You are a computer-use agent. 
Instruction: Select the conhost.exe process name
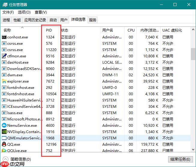coord(17,37)
